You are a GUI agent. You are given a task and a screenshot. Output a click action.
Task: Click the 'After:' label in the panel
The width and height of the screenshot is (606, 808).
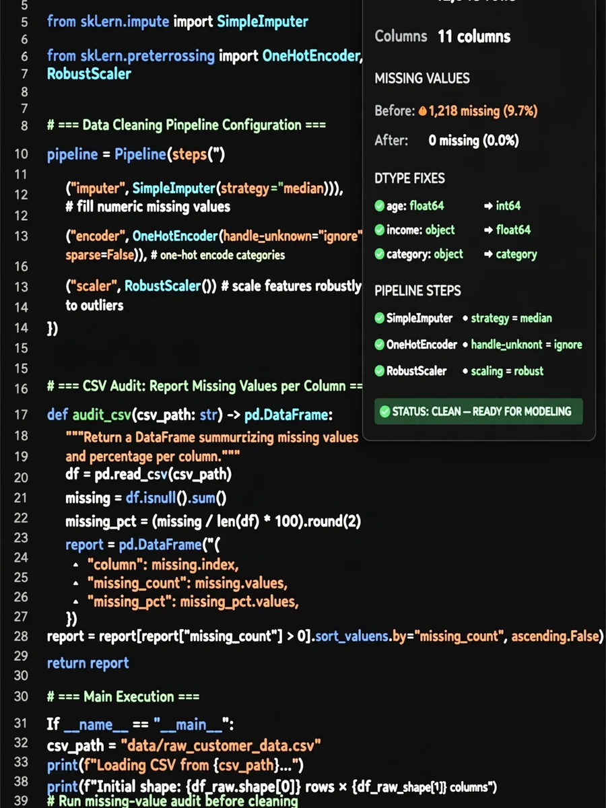(391, 141)
